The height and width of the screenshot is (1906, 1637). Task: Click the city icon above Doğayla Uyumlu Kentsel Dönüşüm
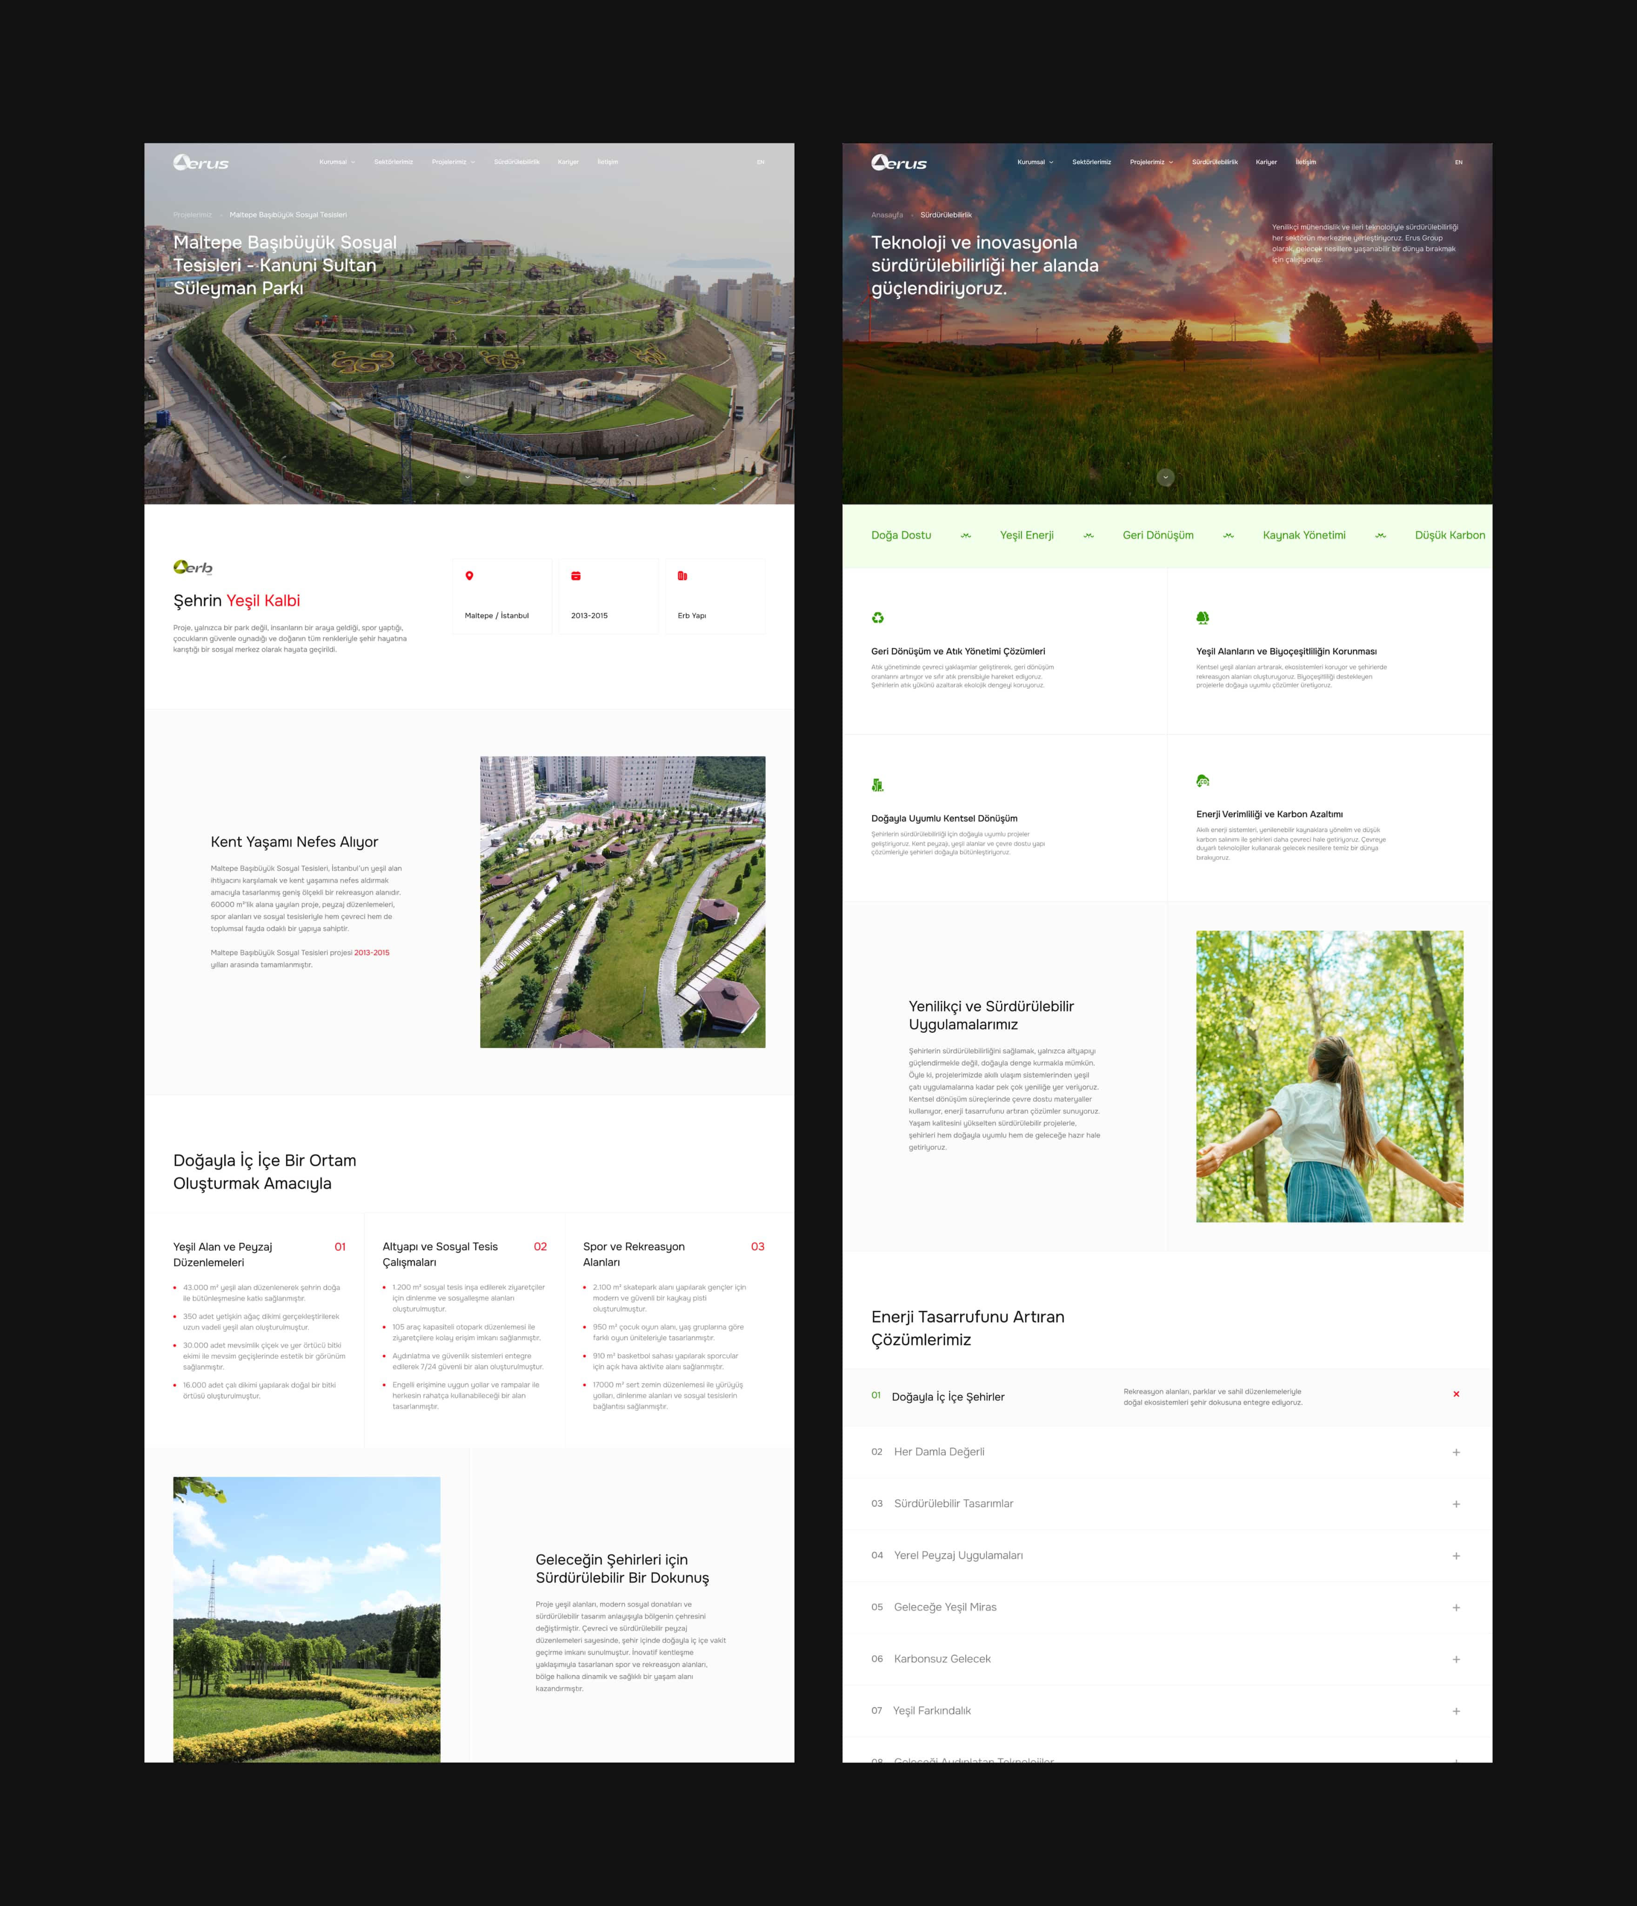pos(877,785)
